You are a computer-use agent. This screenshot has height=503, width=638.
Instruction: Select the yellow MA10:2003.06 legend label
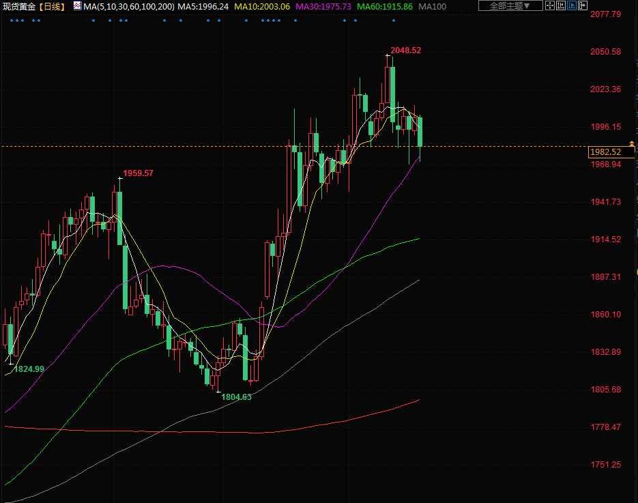tap(262, 6)
